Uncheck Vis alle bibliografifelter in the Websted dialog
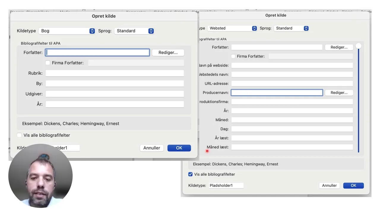 (x=191, y=174)
